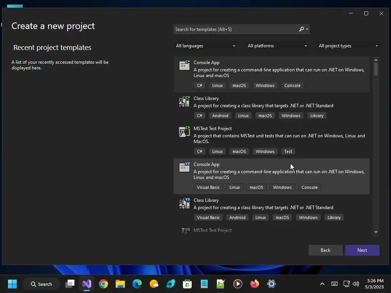Screen dimensions: 391x293
Task: Click the Test tag on MSTest project
Action: coord(288,151)
